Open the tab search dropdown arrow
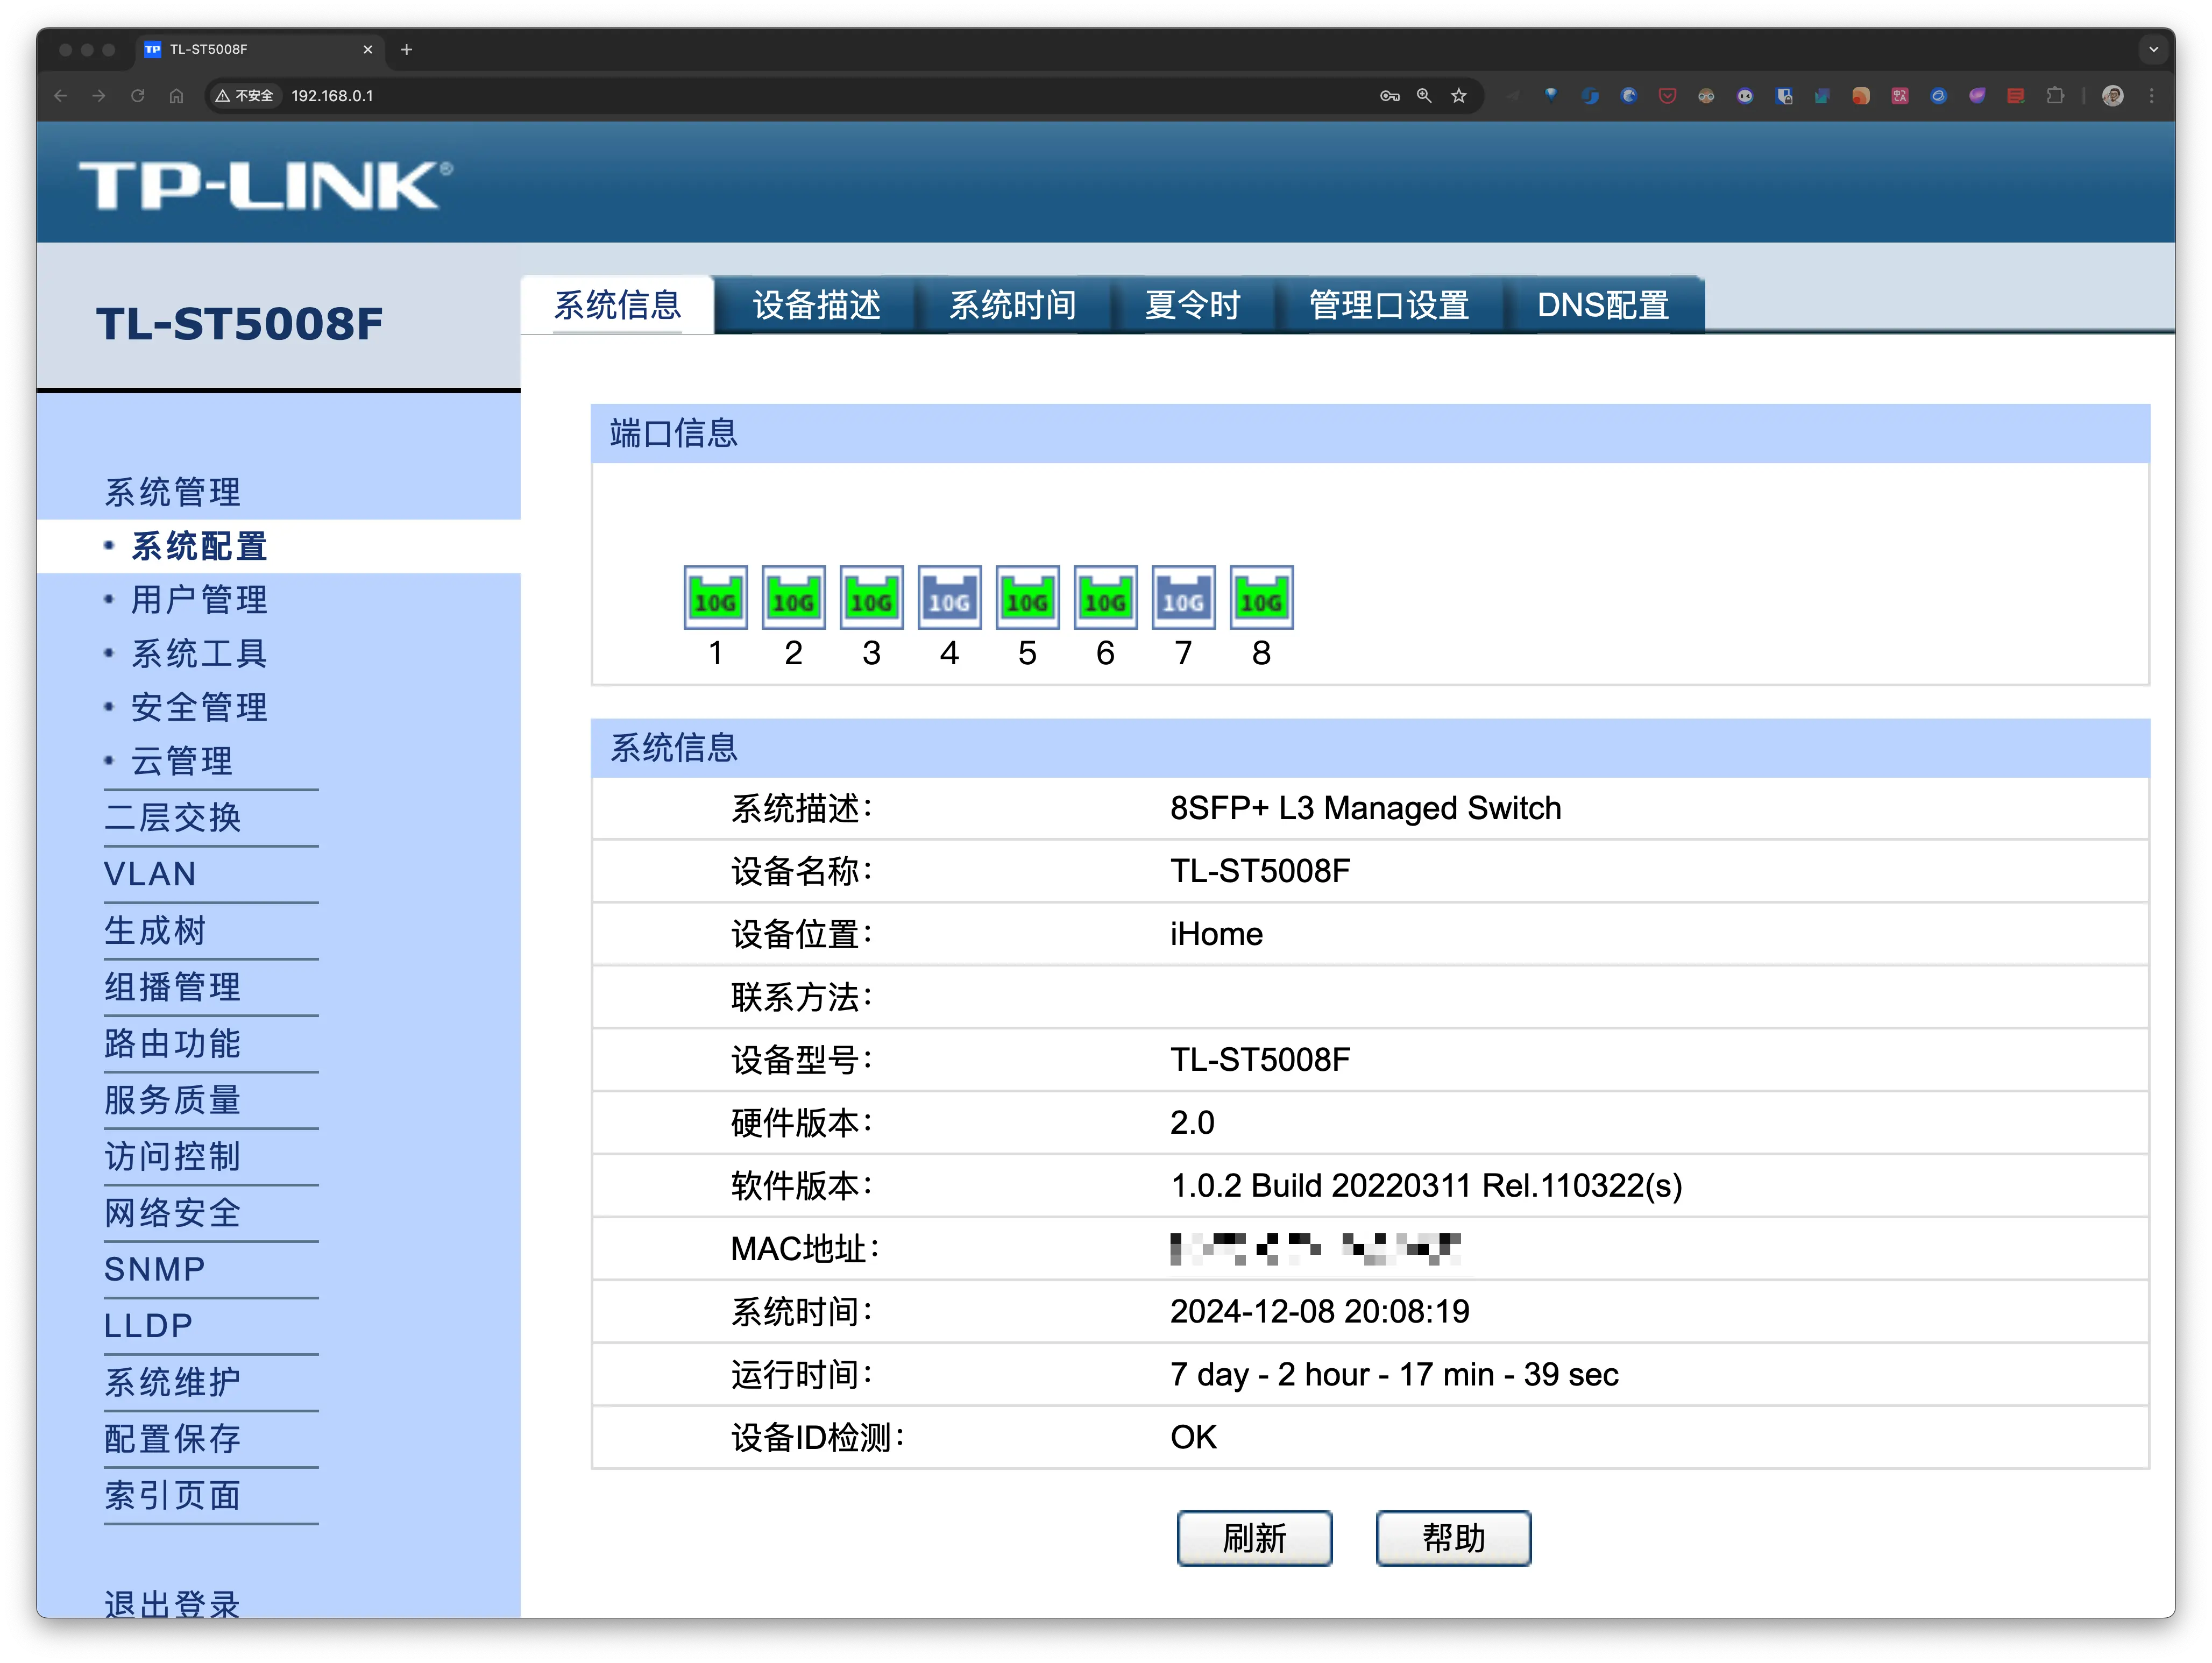This screenshot has width=2212, height=1663. tap(2153, 49)
